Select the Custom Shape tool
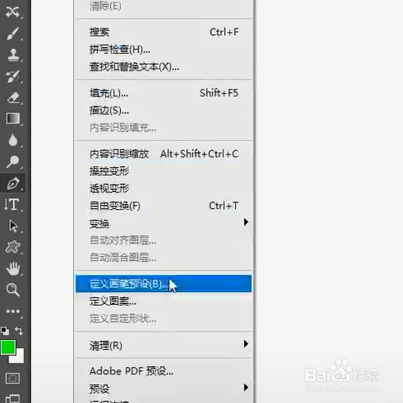Screen dimensions: 403x403 pos(13,247)
